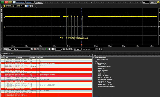The image size is (160, 97).
Task: Select packet row 4 with data D5 34 F2 14
Action: [46, 65]
